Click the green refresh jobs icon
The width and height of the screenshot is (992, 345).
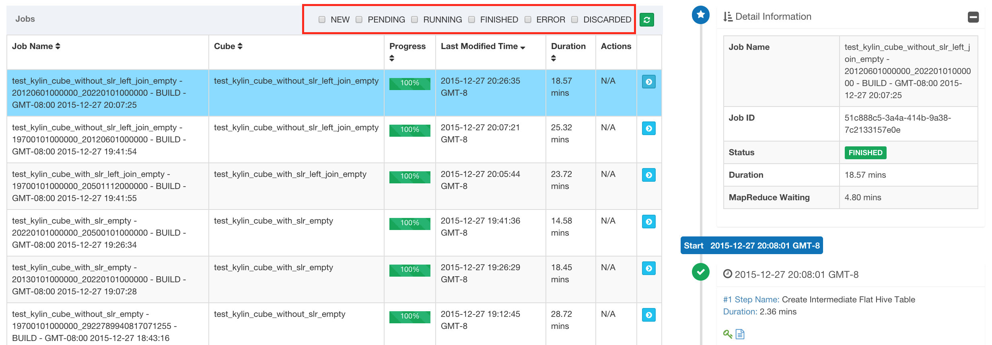646,20
